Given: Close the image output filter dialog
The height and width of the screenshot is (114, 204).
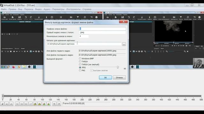Looking at the screenshot, I should pyautogui.click(x=123, y=22).
